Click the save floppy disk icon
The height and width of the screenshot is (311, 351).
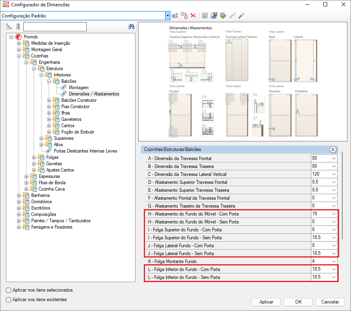(204, 15)
